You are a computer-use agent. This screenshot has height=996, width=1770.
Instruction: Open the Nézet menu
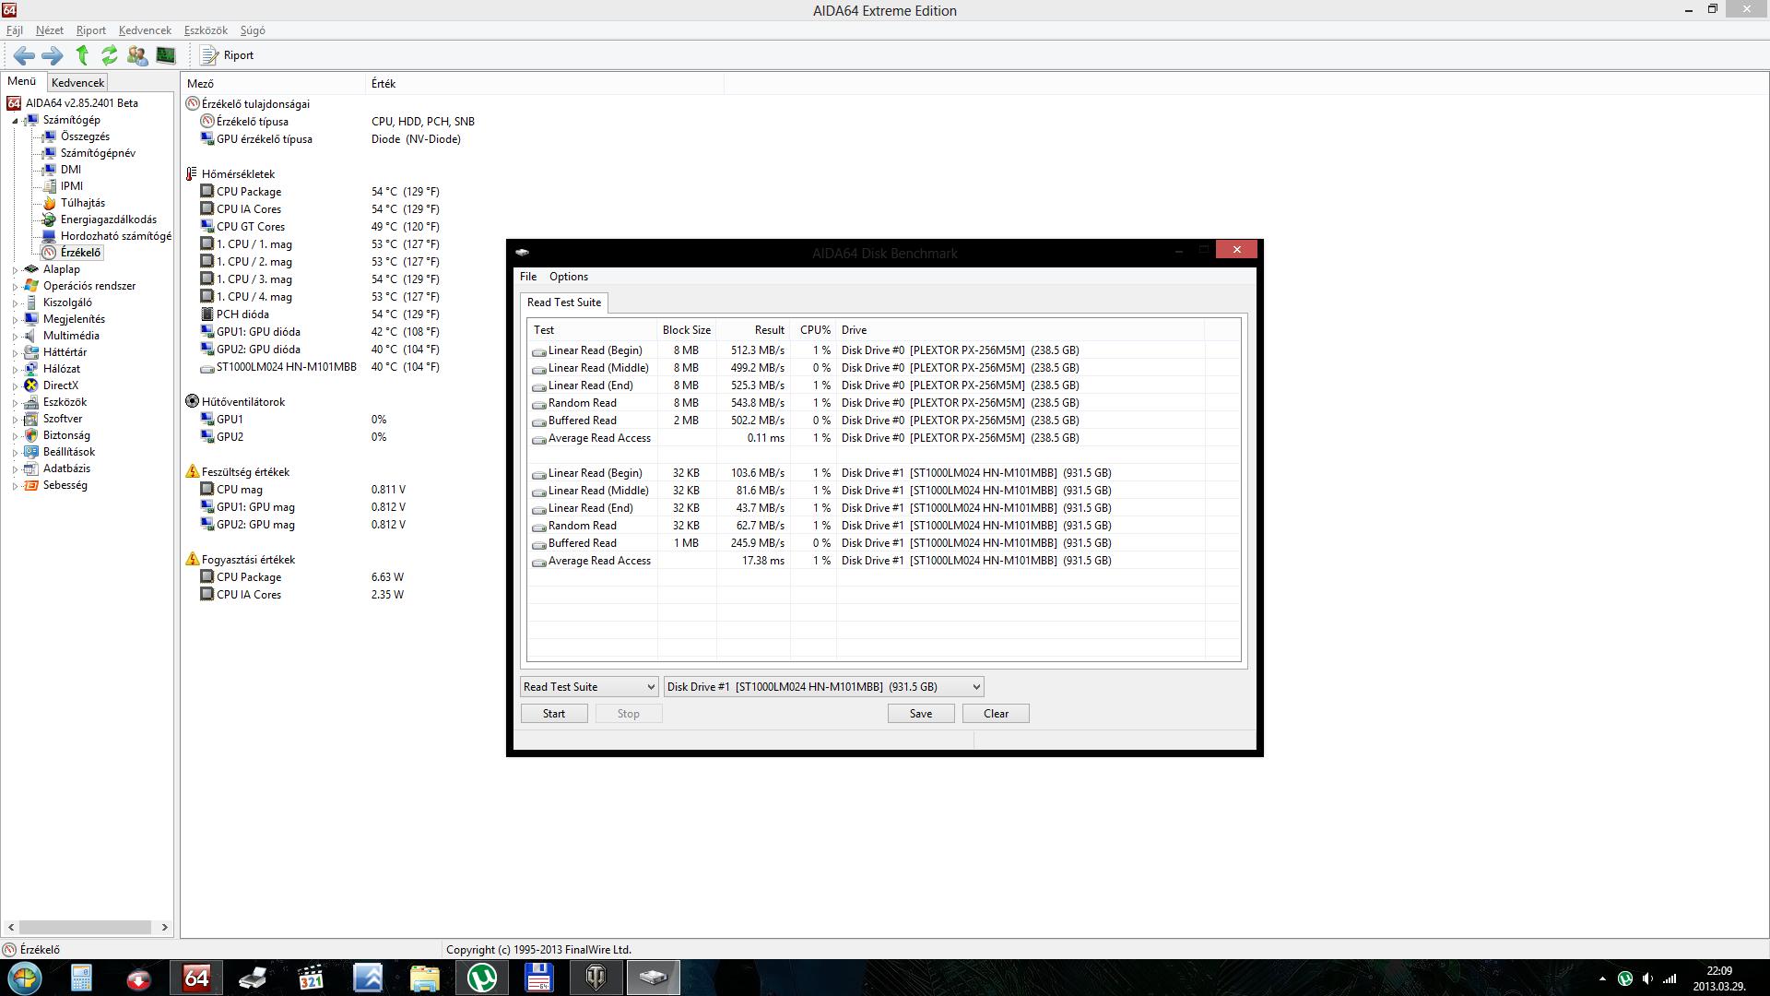(50, 30)
